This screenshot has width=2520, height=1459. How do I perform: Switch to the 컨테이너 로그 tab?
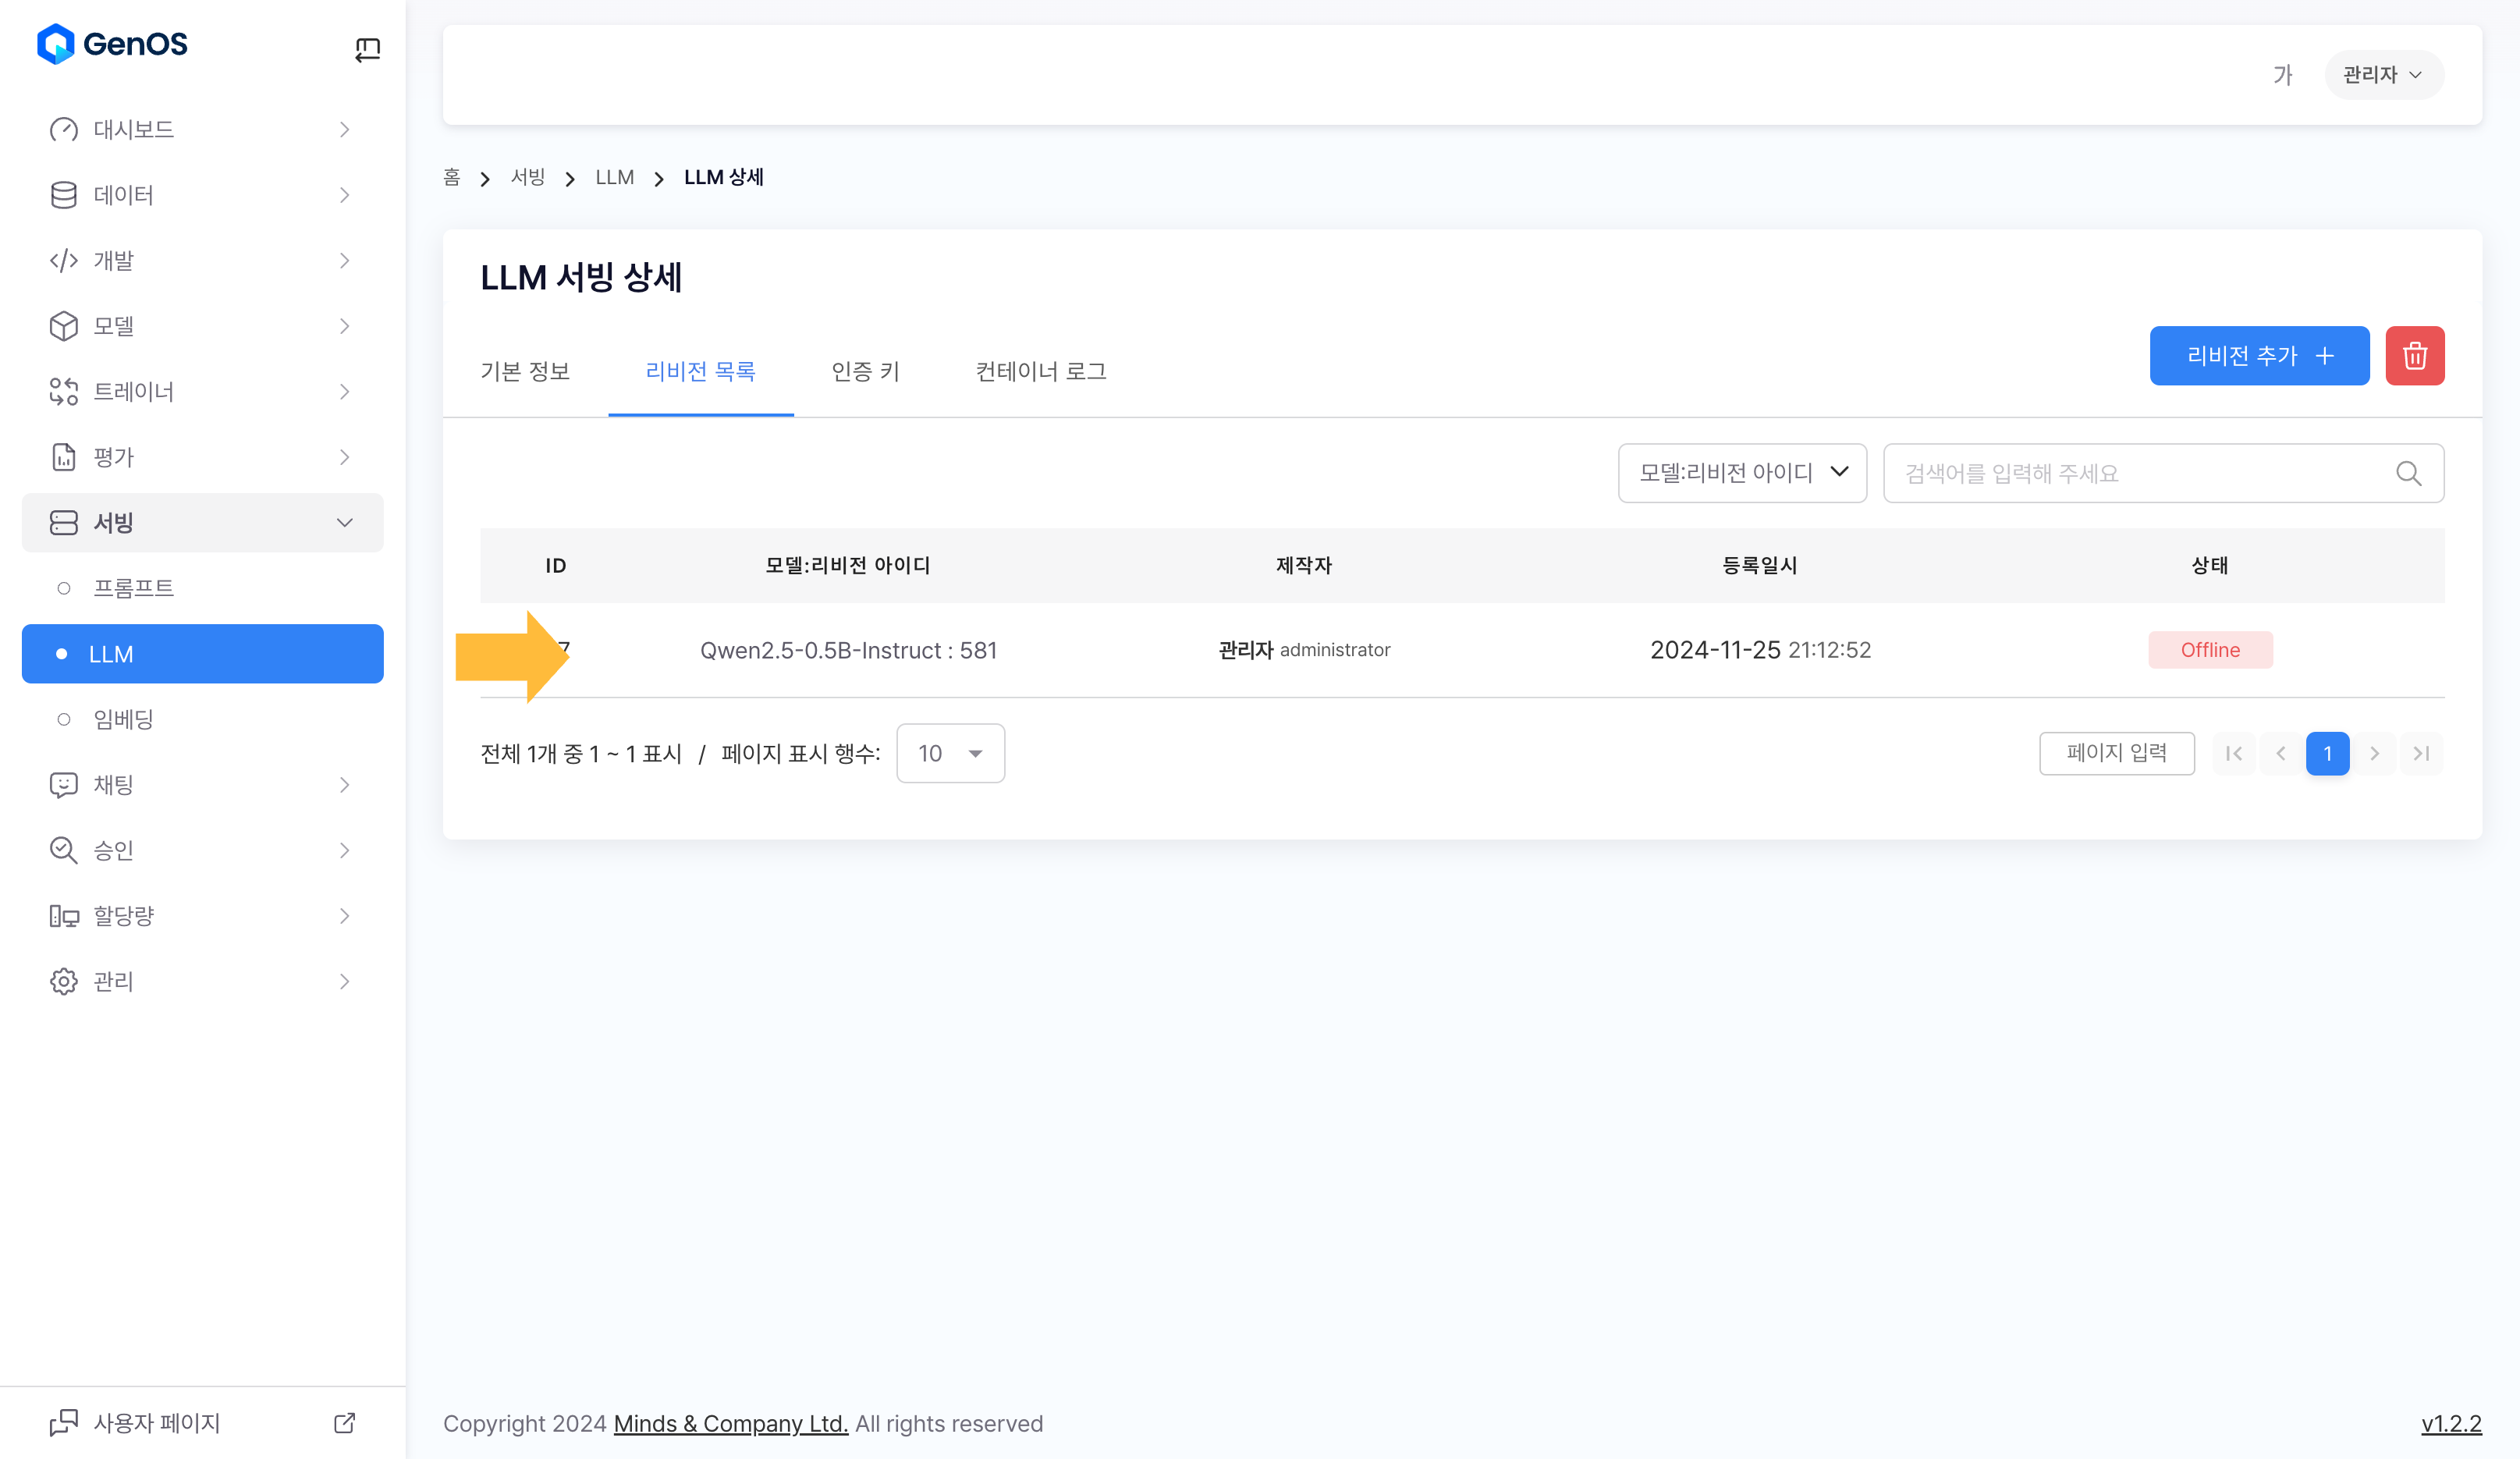(x=1040, y=372)
